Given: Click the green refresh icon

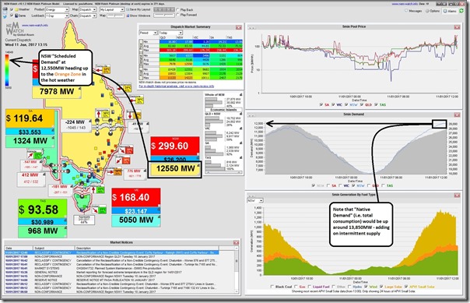Looking at the screenshot, I should (x=461, y=11).
